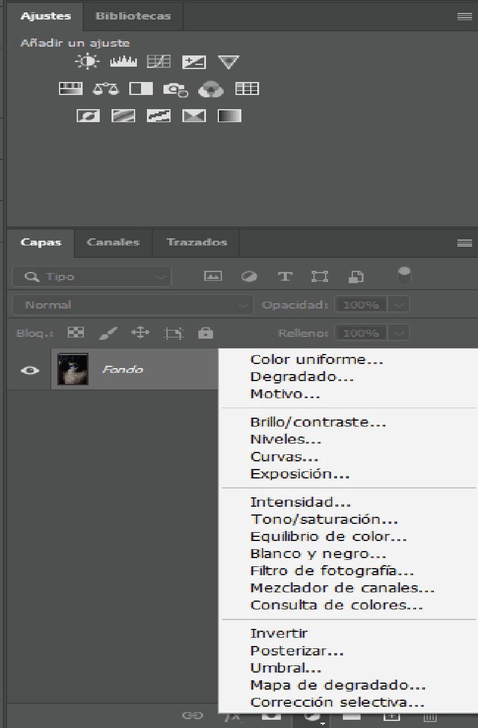Open the Tipo layer filter dropdown
The height and width of the screenshot is (728, 478).
click(91, 277)
